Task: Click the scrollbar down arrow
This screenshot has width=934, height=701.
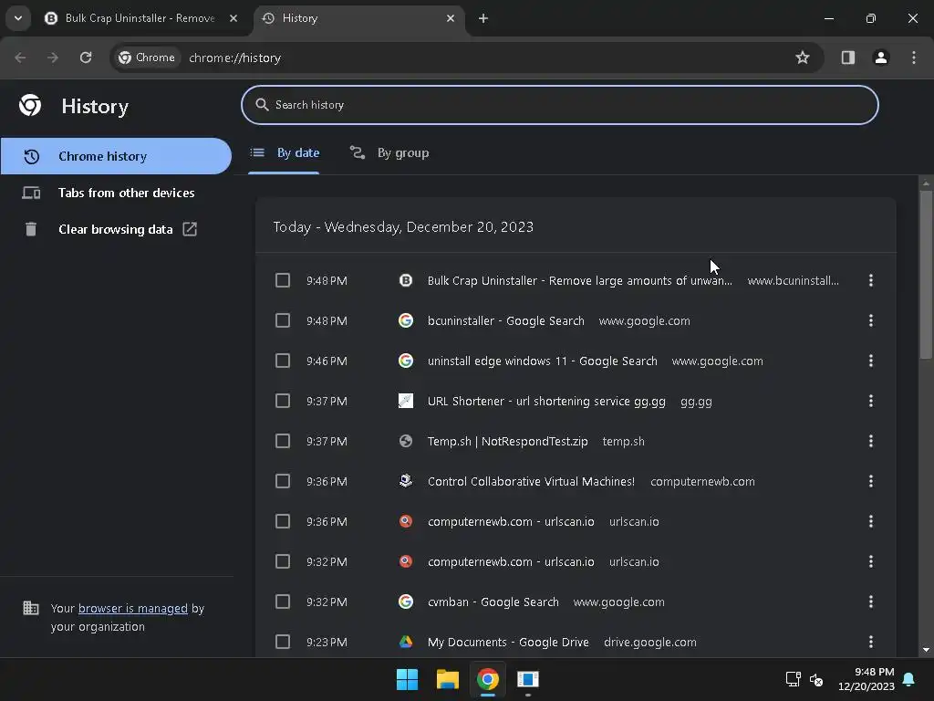Action: tap(925, 650)
